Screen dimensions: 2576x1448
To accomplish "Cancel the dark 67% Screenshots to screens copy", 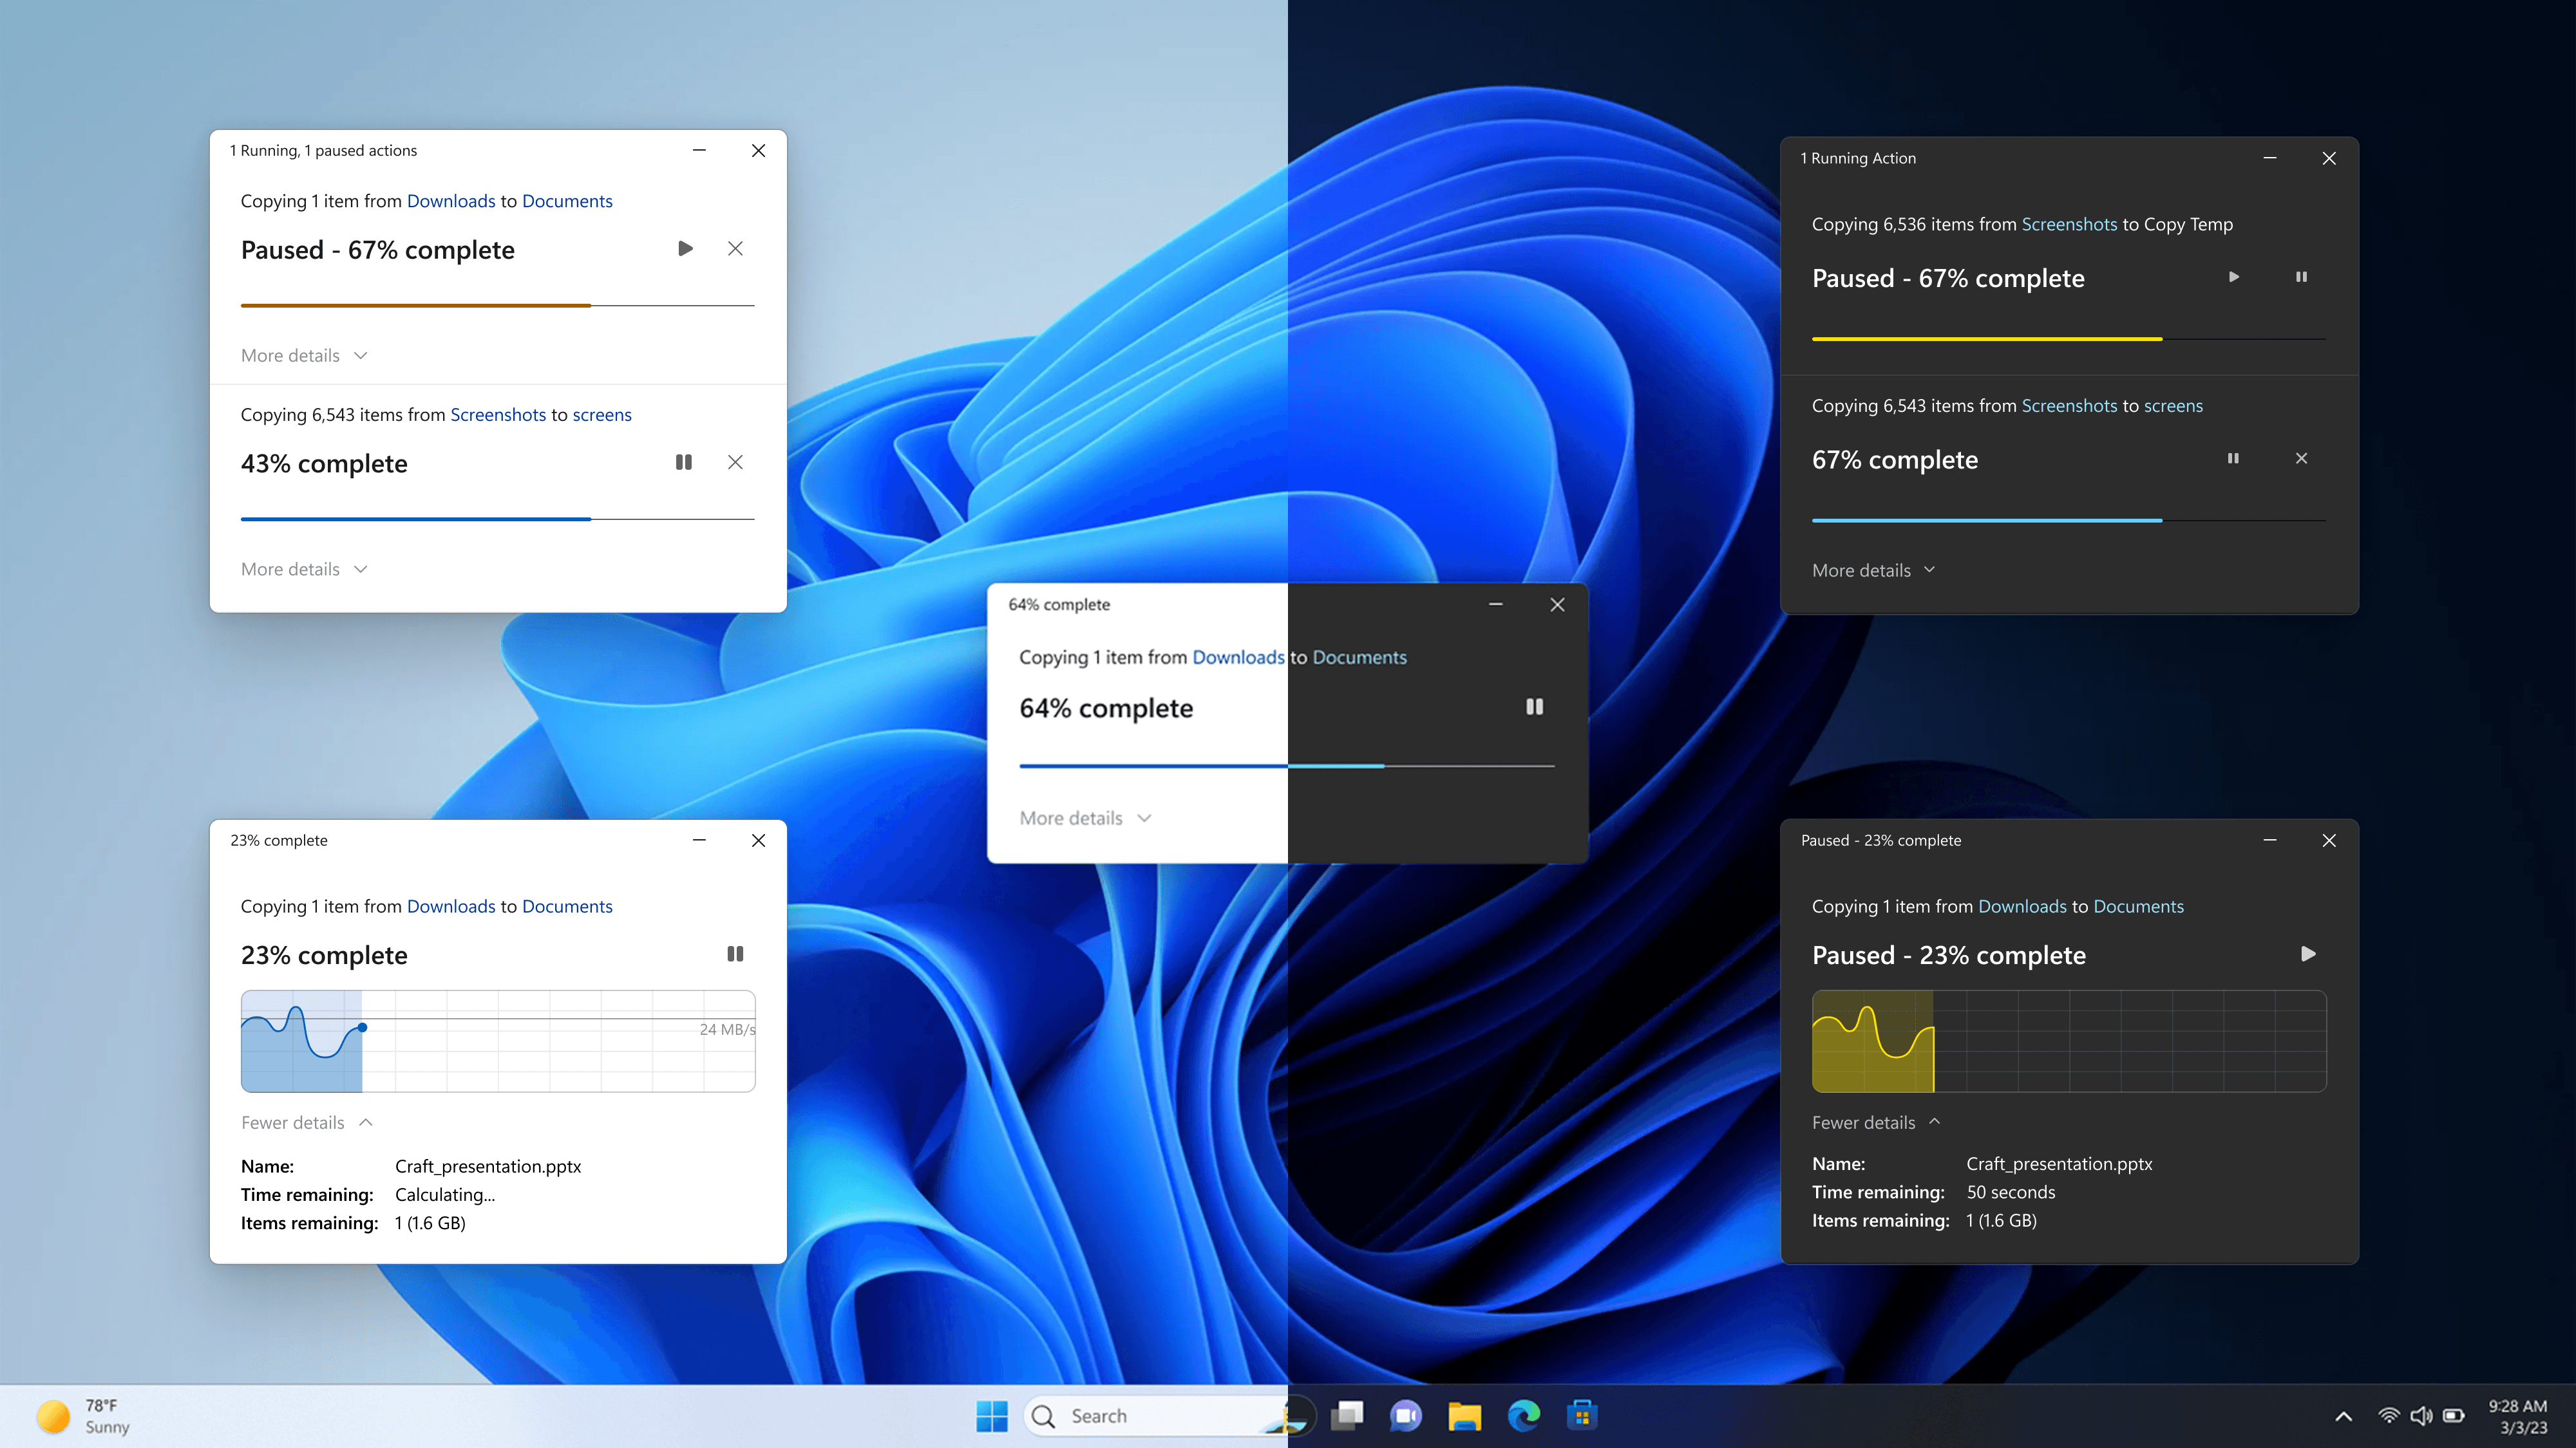I will (2301, 458).
